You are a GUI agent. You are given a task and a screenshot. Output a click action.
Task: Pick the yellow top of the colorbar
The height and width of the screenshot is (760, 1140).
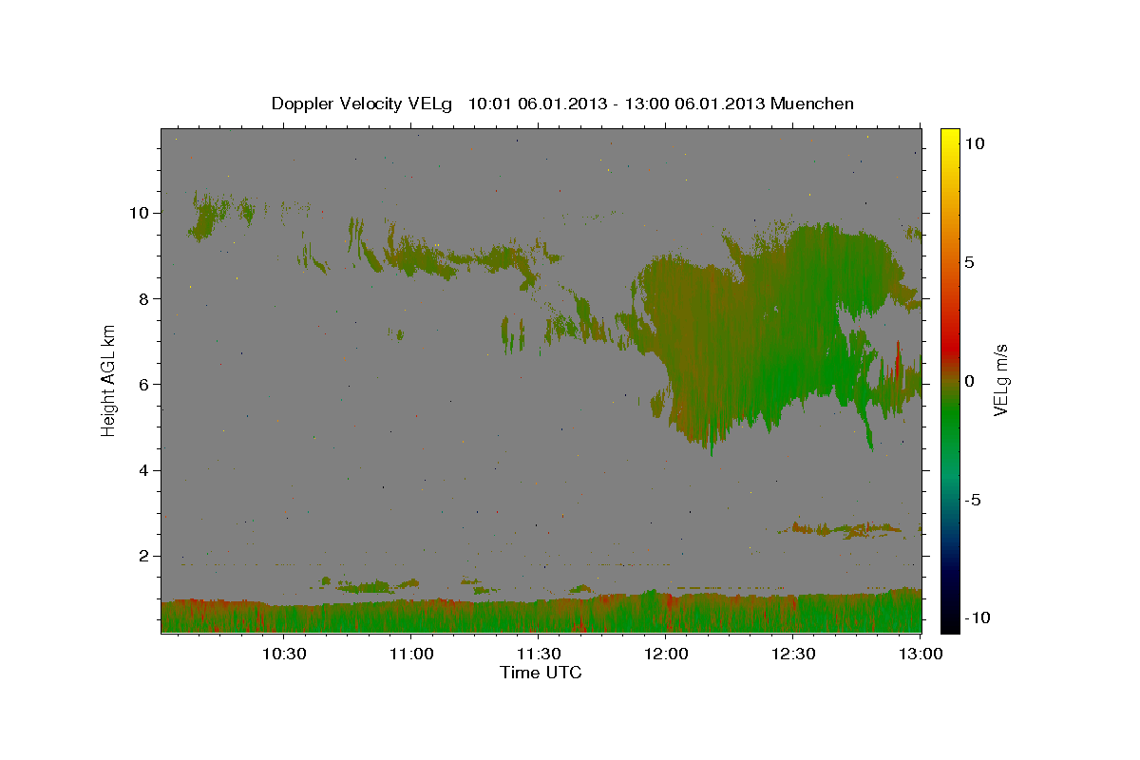click(949, 138)
